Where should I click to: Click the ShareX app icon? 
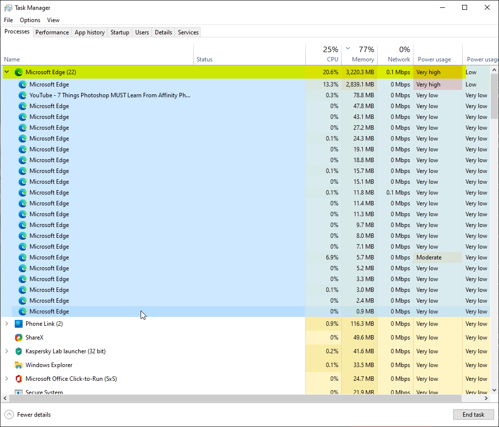19,338
